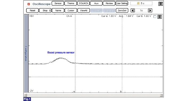Expand the Configuration side panel
This screenshot has width=187, height=101.
26,53
